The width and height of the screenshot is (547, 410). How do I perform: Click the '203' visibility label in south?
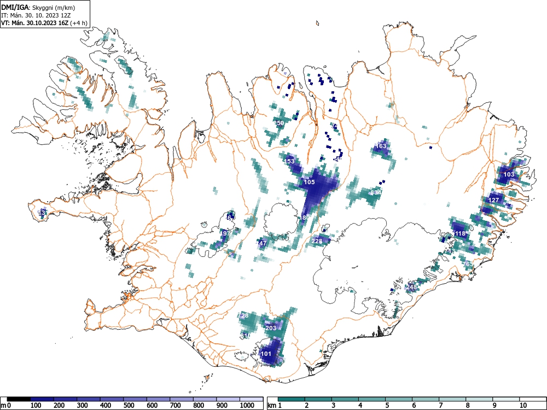[271, 328]
